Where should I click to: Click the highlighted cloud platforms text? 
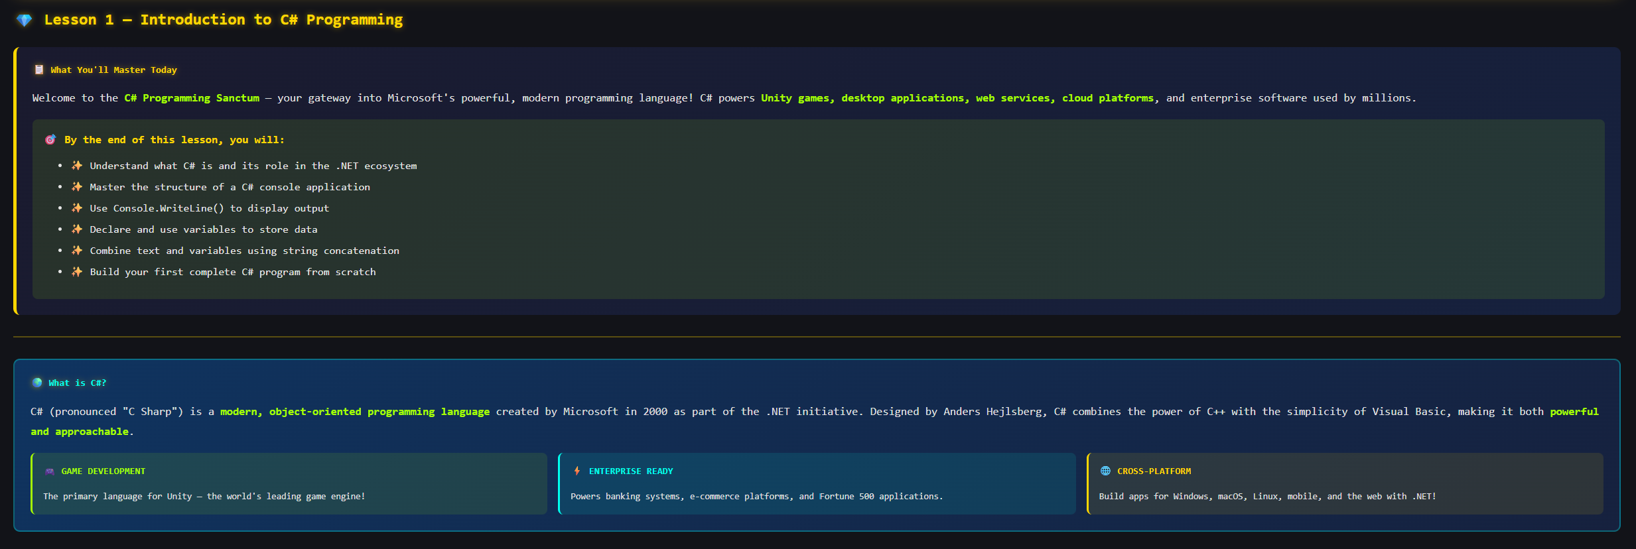(1107, 98)
